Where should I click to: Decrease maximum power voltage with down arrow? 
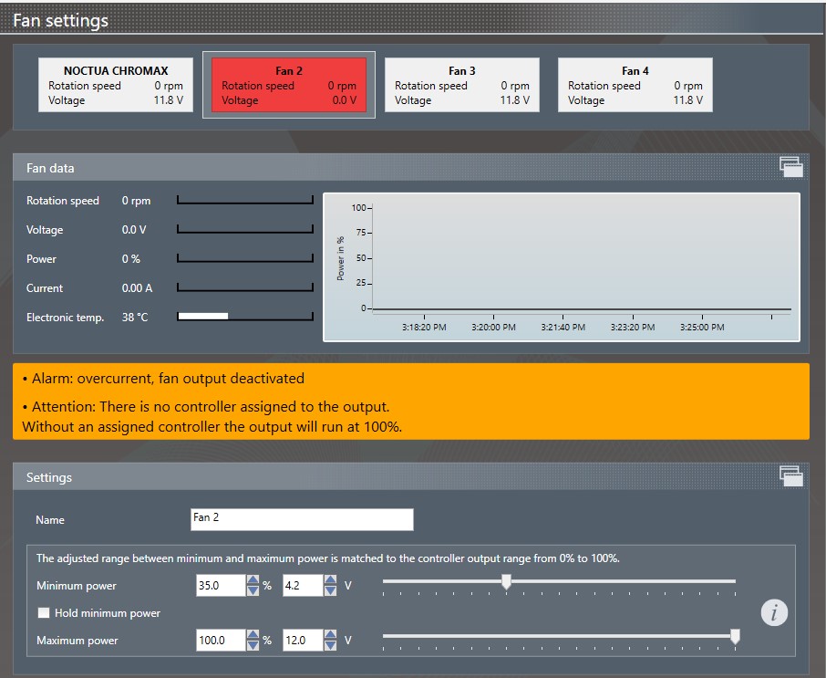coord(330,646)
